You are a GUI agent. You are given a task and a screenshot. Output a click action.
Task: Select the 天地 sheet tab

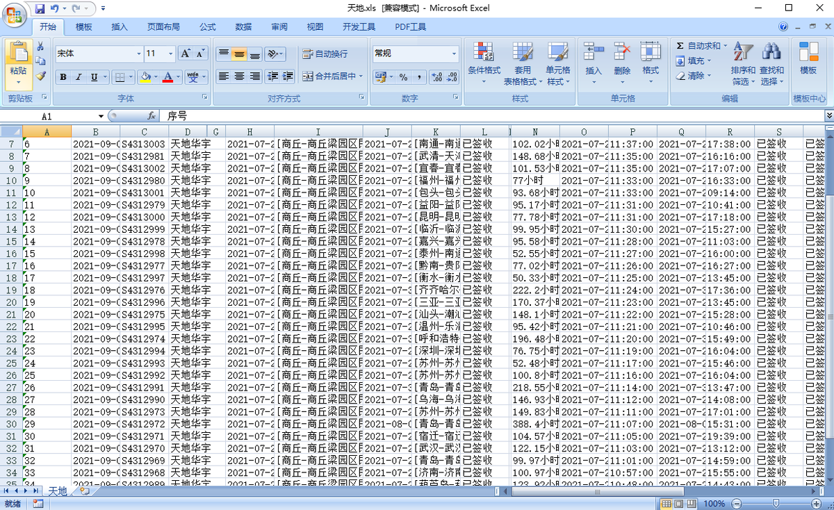pos(58,491)
